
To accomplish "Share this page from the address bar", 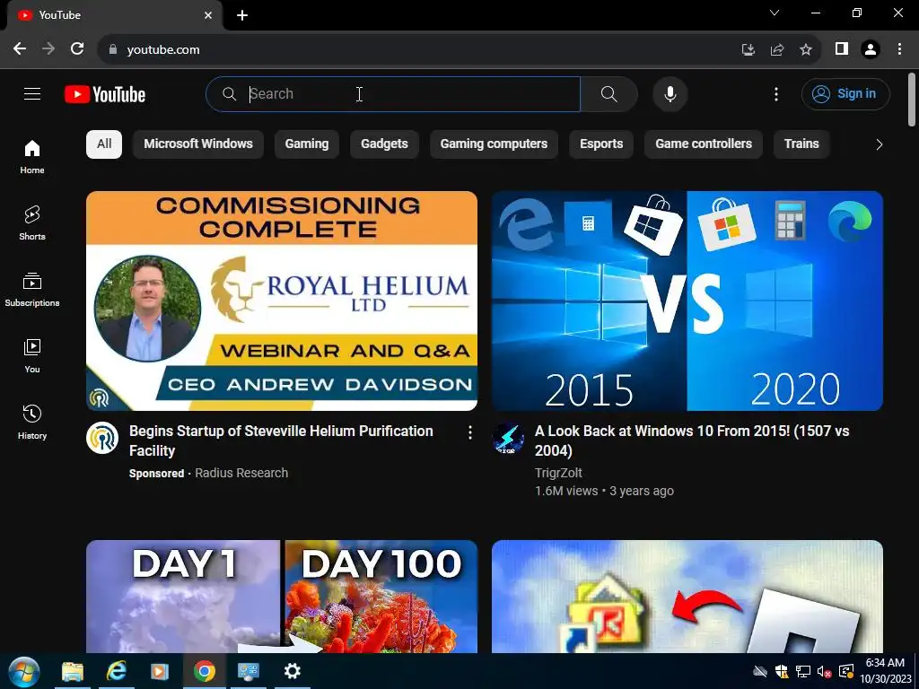I will (x=777, y=50).
